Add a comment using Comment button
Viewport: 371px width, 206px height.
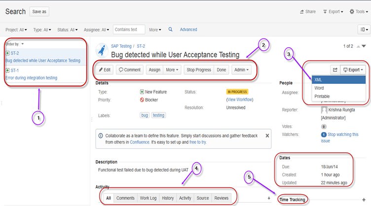[129, 70]
